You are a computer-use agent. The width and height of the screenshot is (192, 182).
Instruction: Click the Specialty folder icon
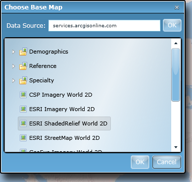point(23,80)
